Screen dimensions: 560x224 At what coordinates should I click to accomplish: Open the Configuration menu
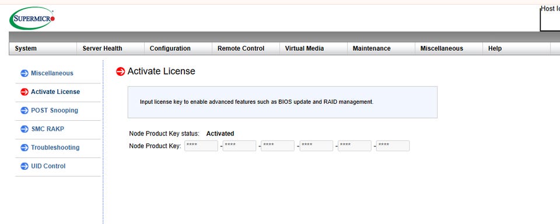coord(170,48)
